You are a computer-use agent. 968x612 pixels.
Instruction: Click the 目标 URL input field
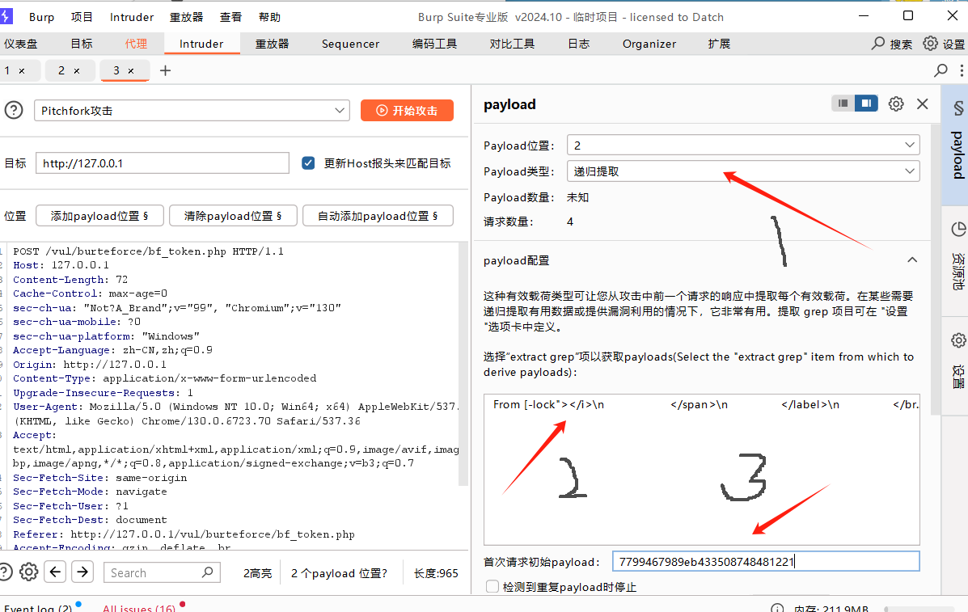pyautogui.click(x=163, y=162)
